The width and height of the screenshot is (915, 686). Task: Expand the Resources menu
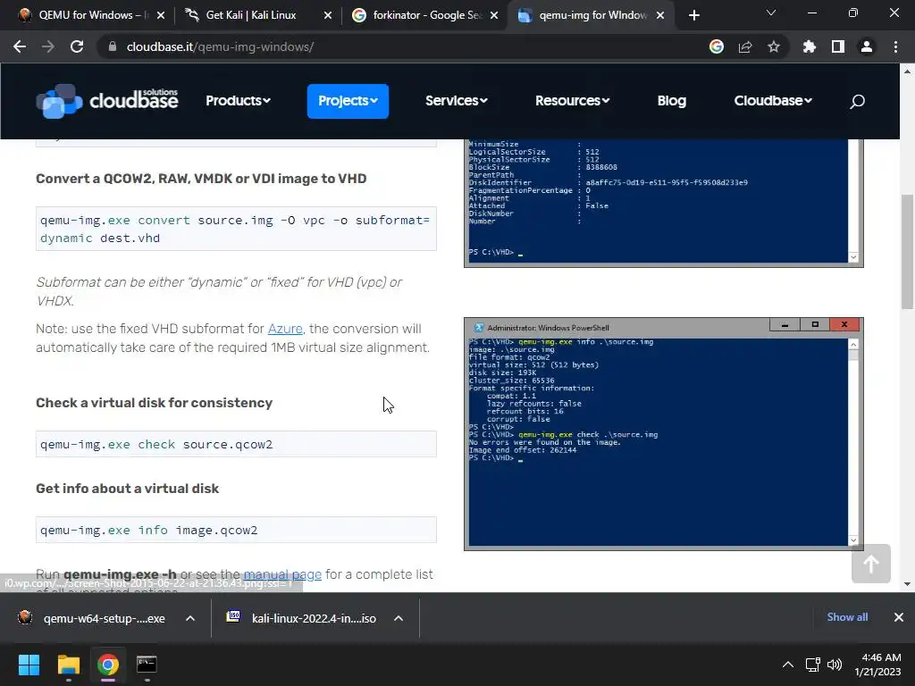click(x=573, y=101)
